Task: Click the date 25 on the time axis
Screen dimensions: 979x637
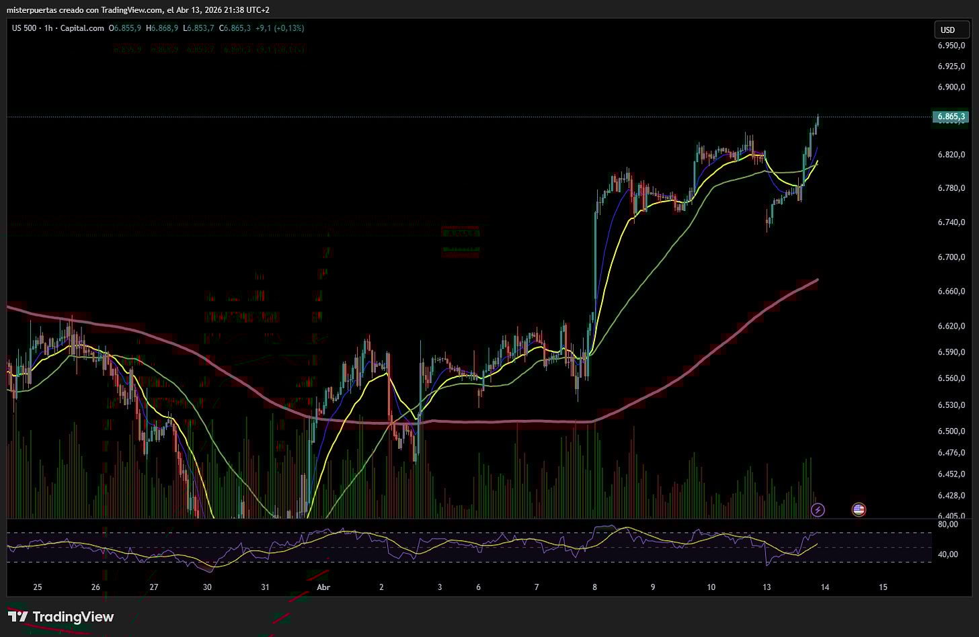Action: tap(37, 587)
